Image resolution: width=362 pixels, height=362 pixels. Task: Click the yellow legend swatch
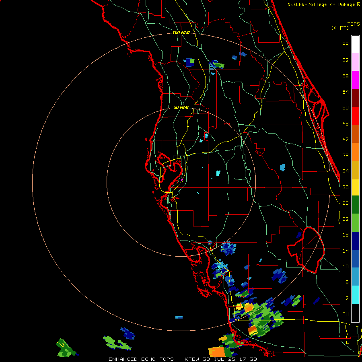click(x=355, y=187)
